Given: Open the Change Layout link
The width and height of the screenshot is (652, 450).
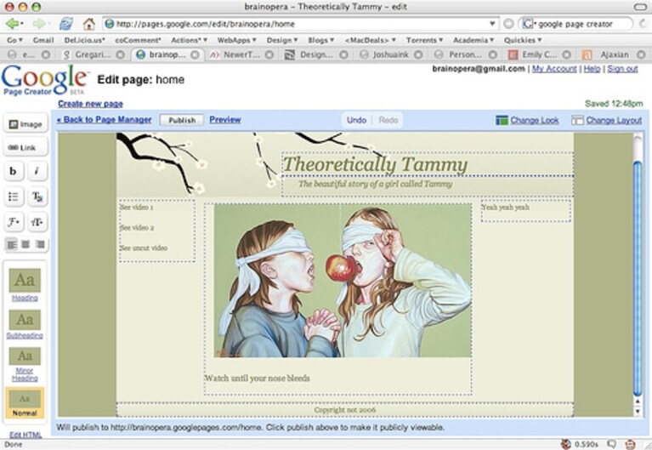Looking at the screenshot, I should (x=614, y=120).
